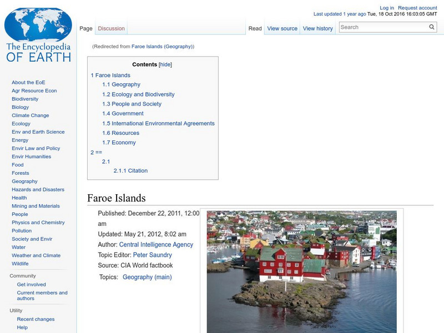Open the Log in link
Screen dimensions: 444x333
pos(386,7)
